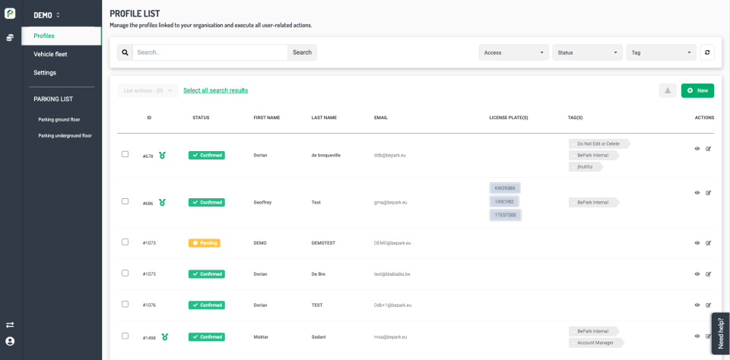Open Settings in the sidebar

[x=45, y=73]
